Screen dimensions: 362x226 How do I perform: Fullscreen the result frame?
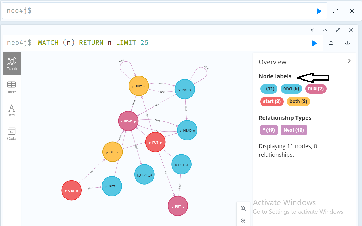[x=338, y=30]
